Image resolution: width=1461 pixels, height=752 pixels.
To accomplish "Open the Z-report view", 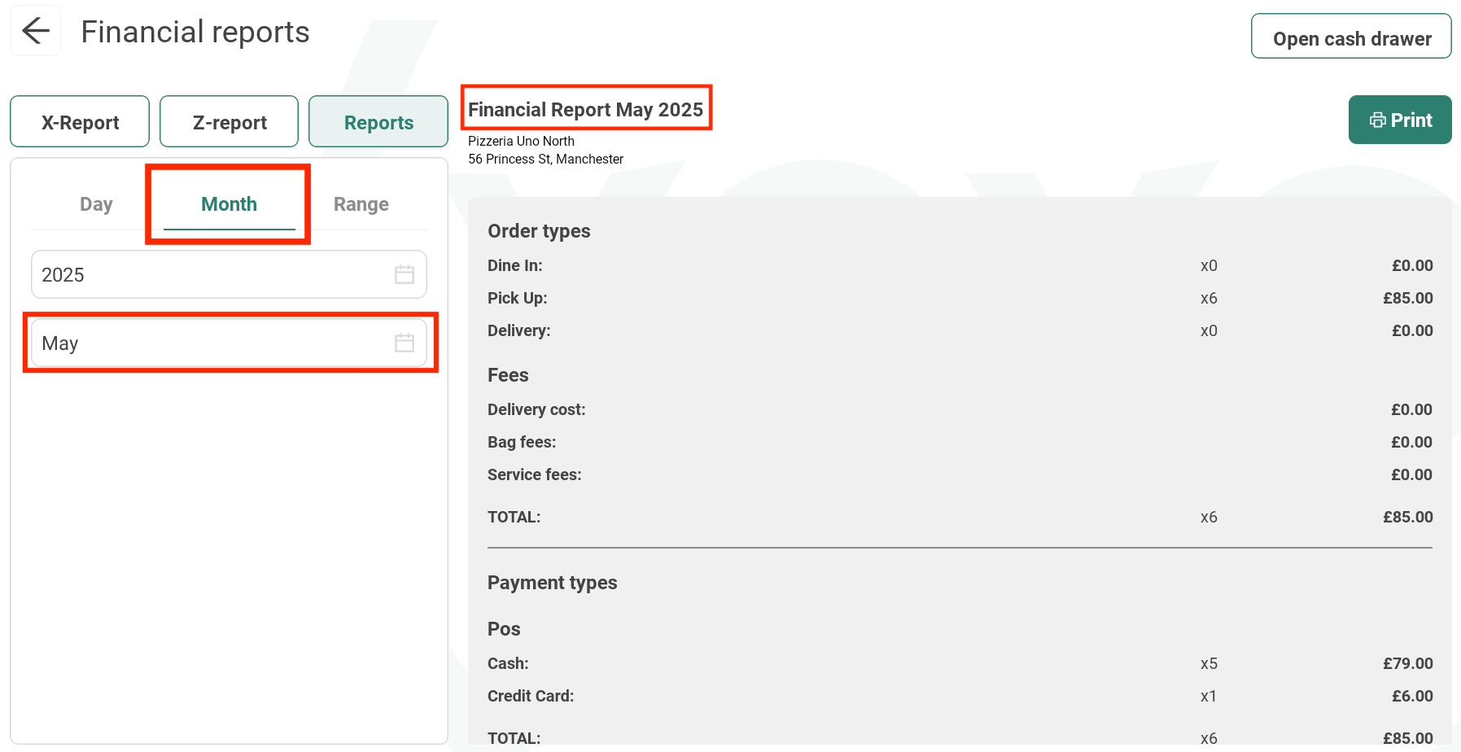I will coord(229,122).
